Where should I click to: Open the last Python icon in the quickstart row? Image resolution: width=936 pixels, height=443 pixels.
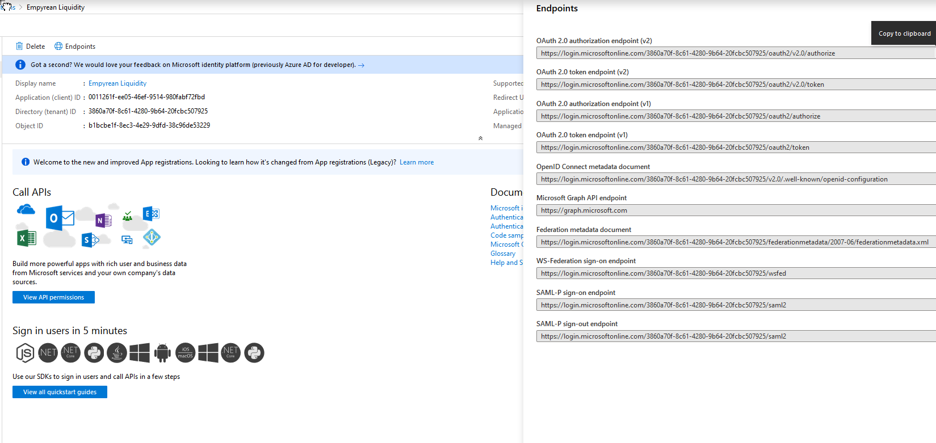pyautogui.click(x=254, y=353)
